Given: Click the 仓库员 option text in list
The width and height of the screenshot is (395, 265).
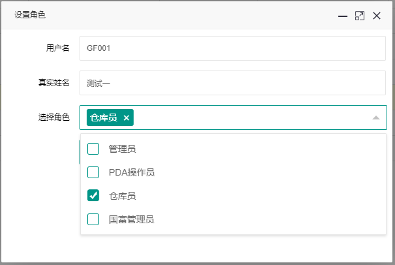Looking at the screenshot, I should point(122,196).
